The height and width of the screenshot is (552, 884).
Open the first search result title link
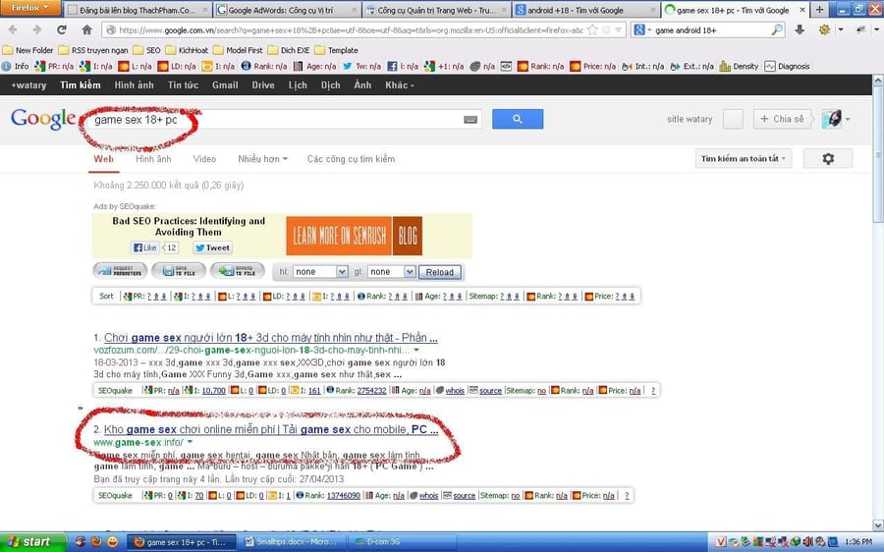[x=271, y=338]
